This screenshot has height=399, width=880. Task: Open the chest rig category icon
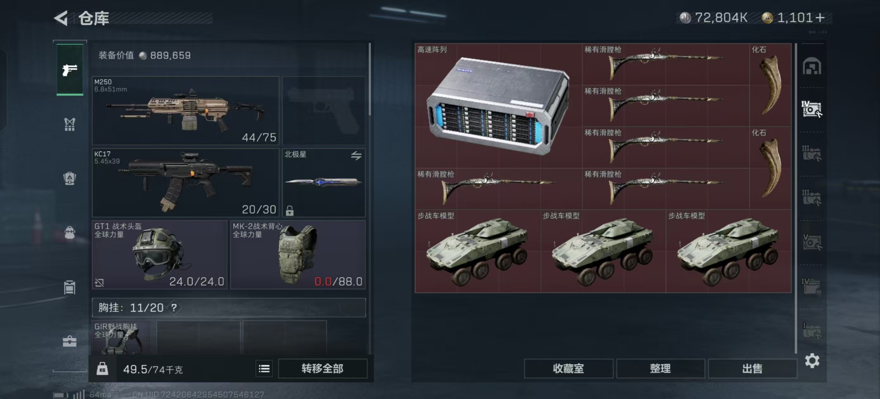[x=70, y=124]
